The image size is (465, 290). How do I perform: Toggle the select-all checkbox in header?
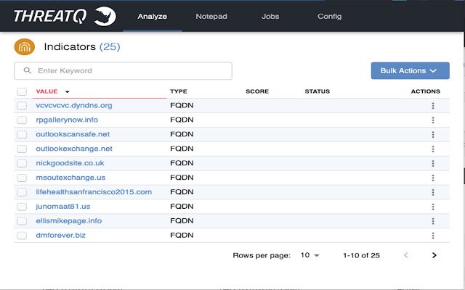(22, 92)
